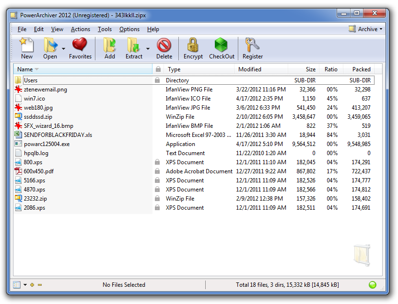Screen dimensions: 398x304
Task: Select the 5166.xps file name
Action: point(35,180)
